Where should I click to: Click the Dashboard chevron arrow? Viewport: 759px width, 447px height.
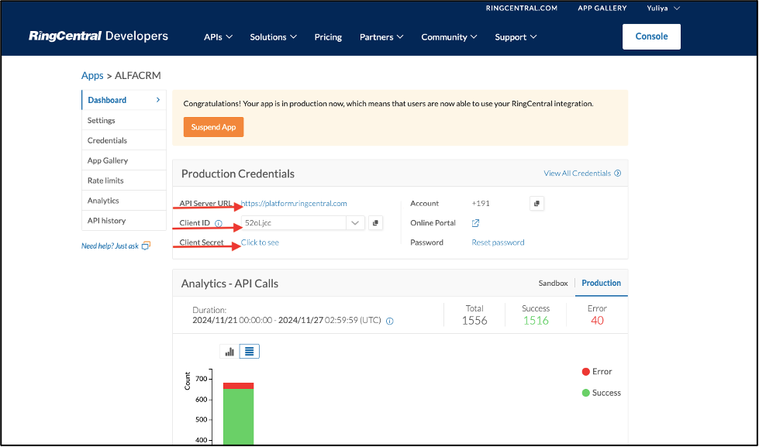pos(158,100)
